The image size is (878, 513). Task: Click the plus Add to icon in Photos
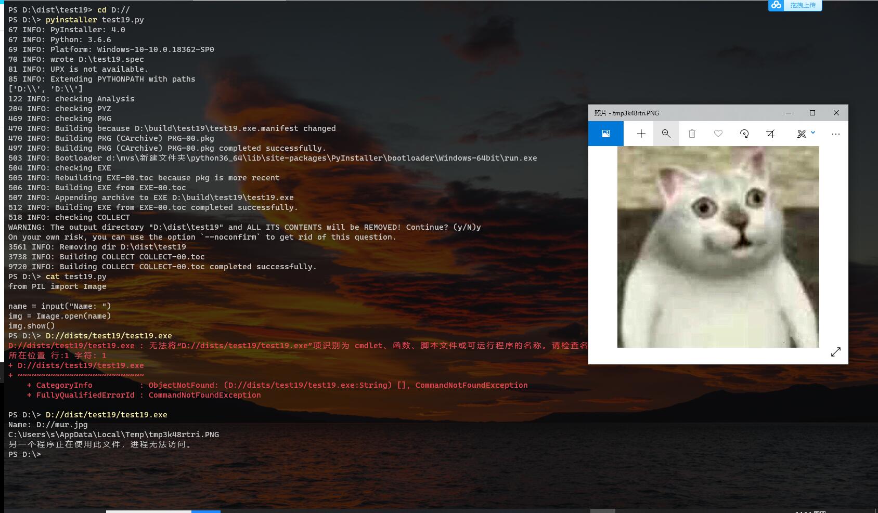tap(641, 134)
